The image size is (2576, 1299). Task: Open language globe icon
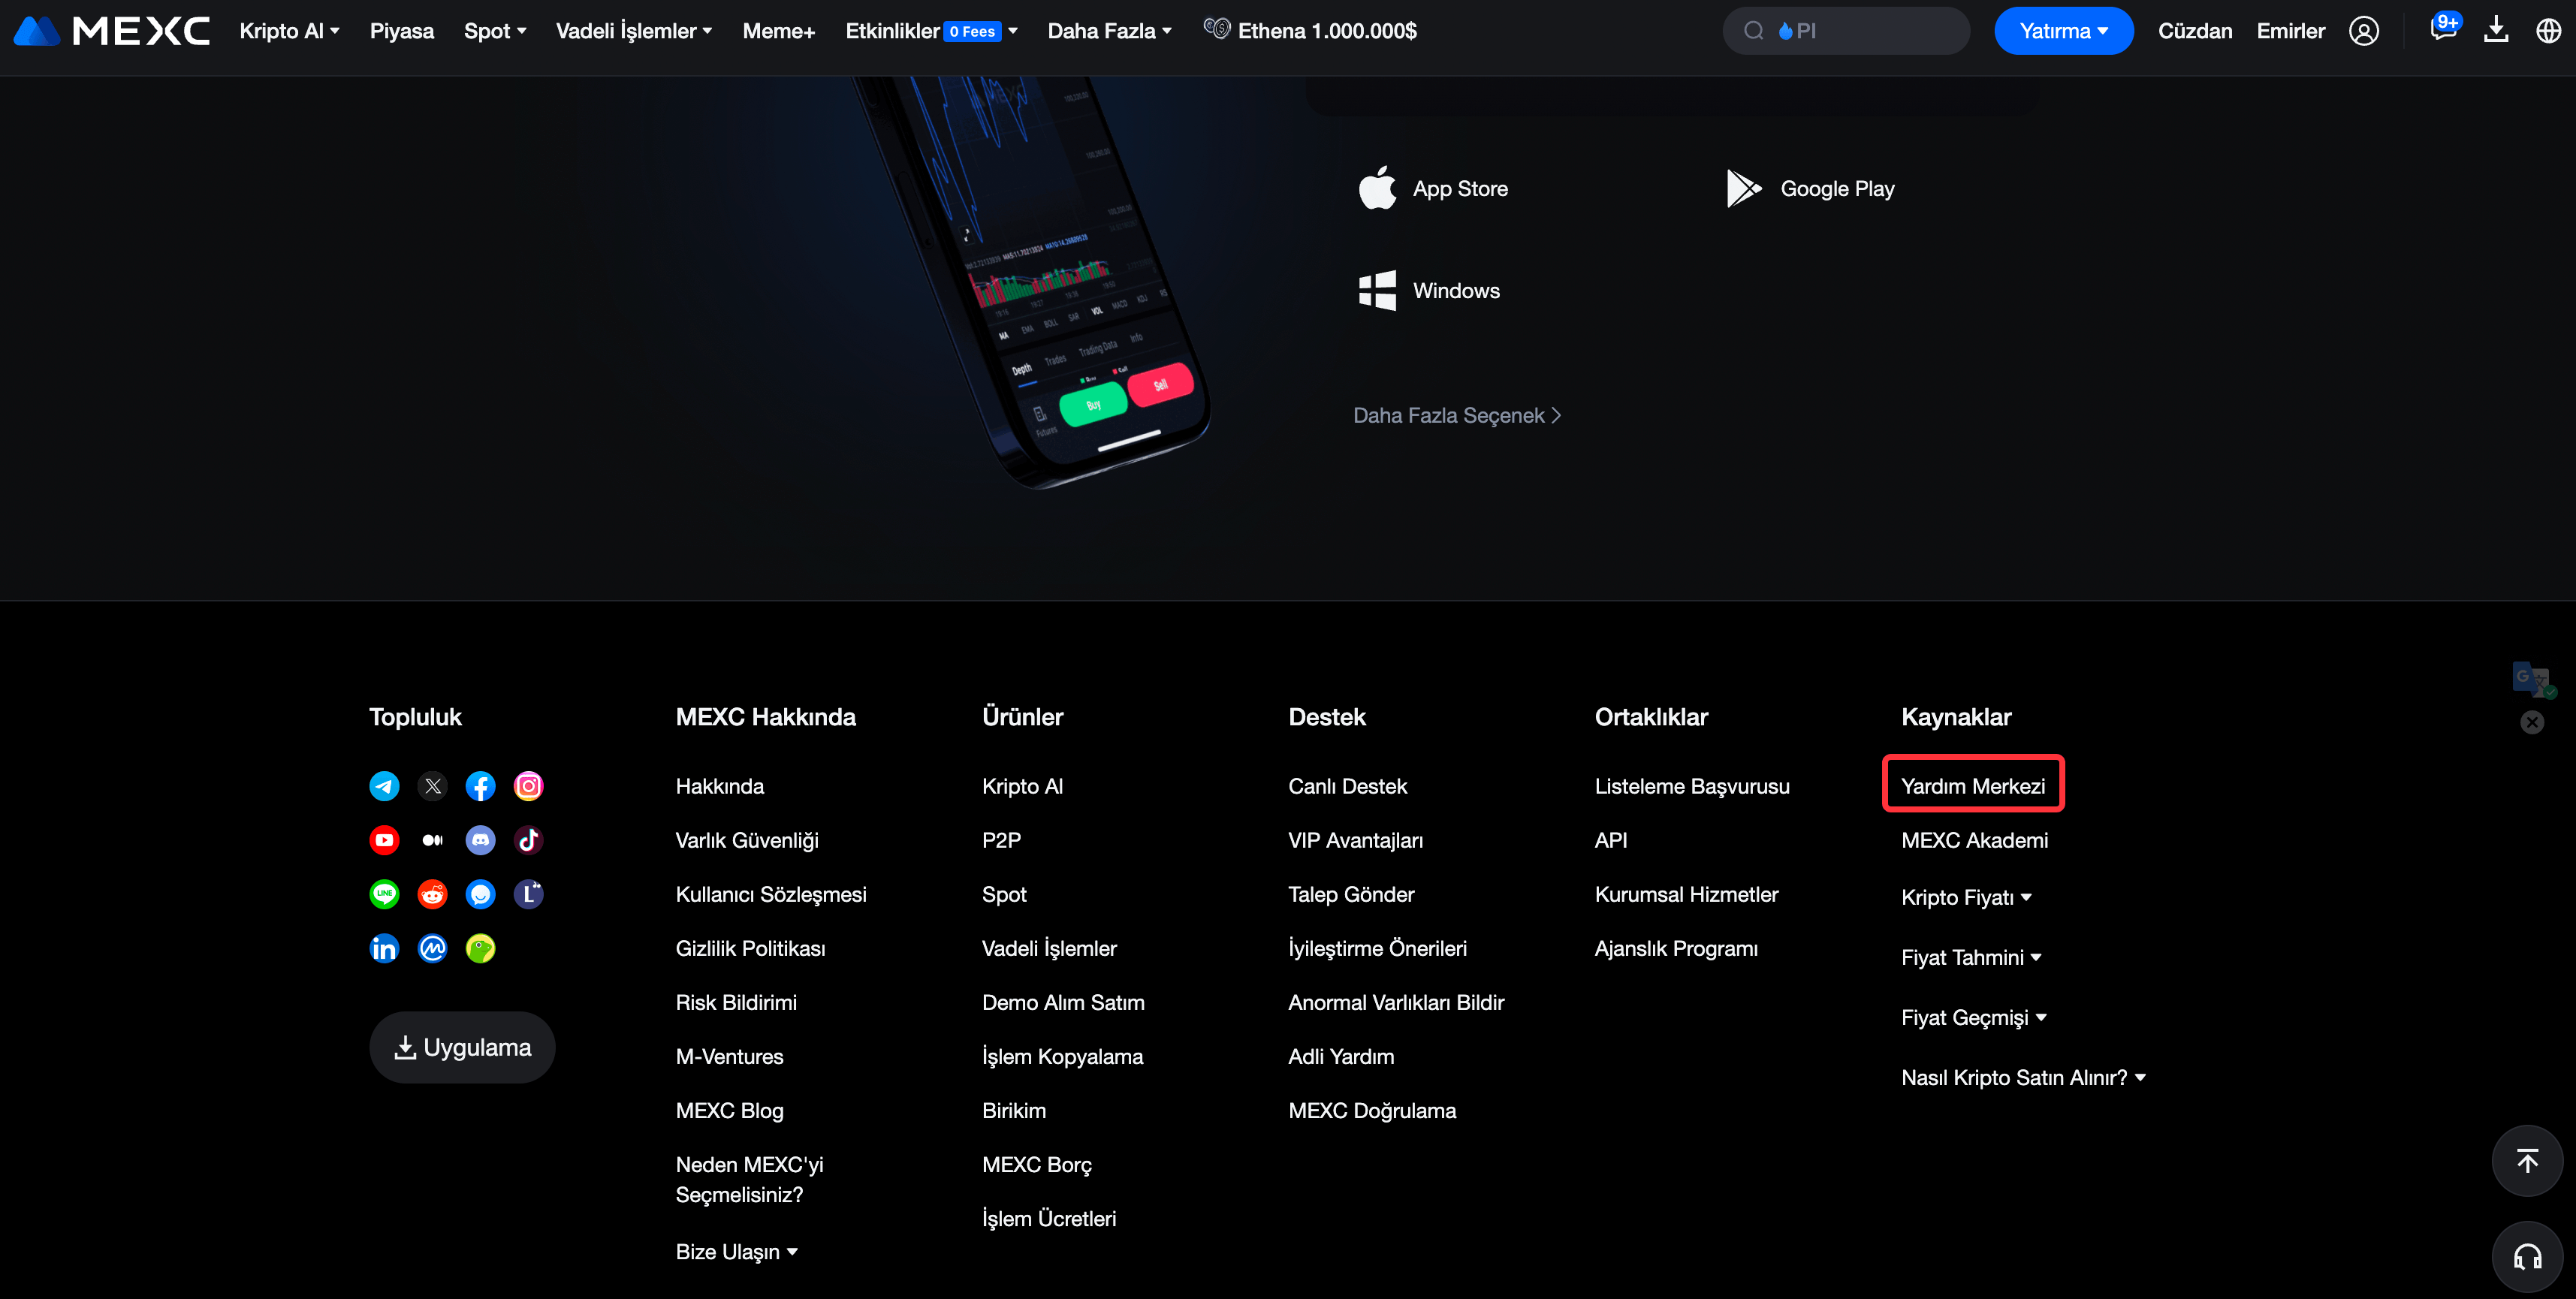click(x=2548, y=31)
